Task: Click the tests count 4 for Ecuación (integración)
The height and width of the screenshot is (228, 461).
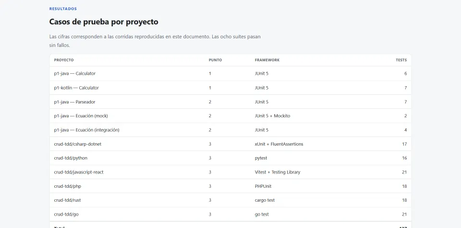Action: pyautogui.click(x=405, y=130)
